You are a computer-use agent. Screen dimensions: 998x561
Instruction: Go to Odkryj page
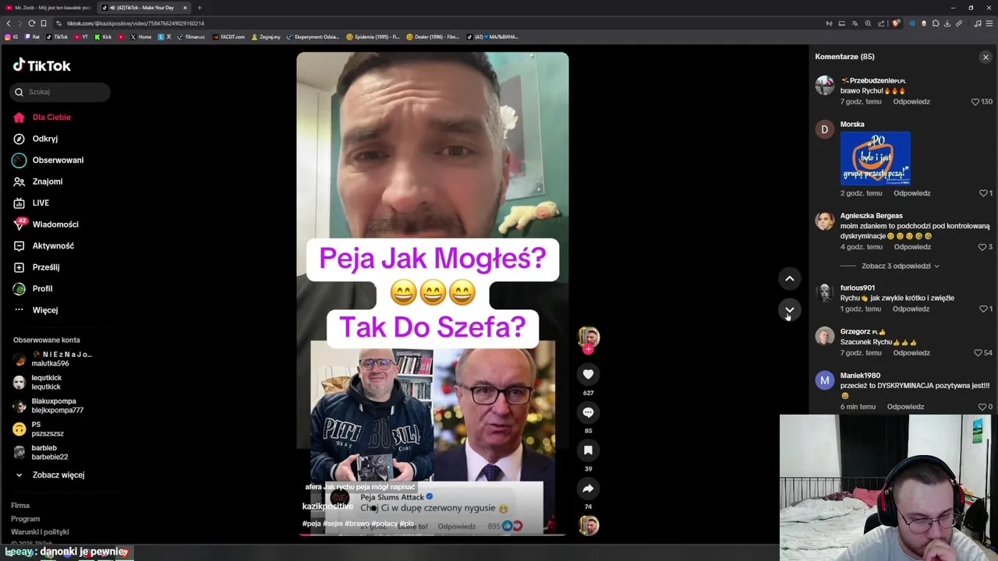point(35,139)
